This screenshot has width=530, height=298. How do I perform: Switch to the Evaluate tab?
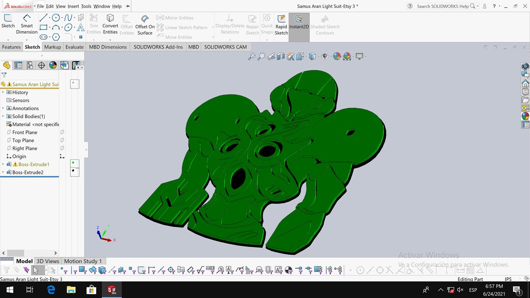pyautogui.click(x=74, y=47)
